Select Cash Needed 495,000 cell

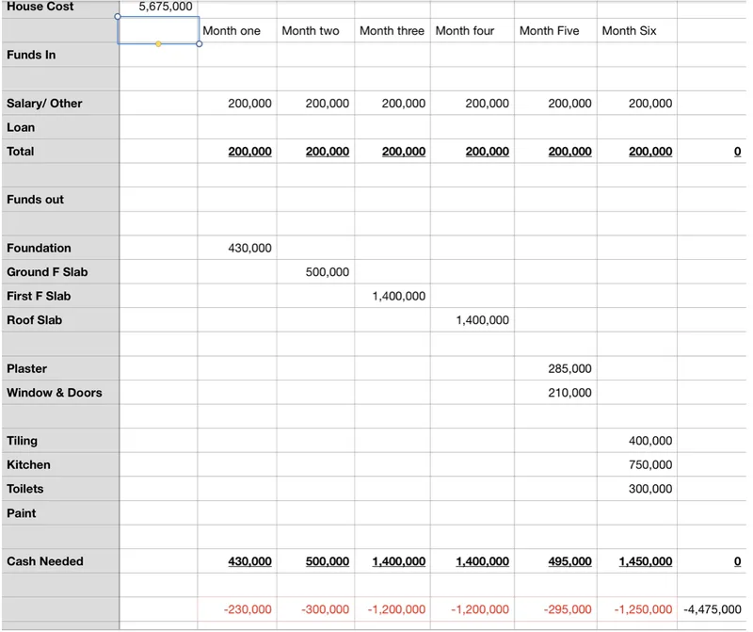[555, 561]
